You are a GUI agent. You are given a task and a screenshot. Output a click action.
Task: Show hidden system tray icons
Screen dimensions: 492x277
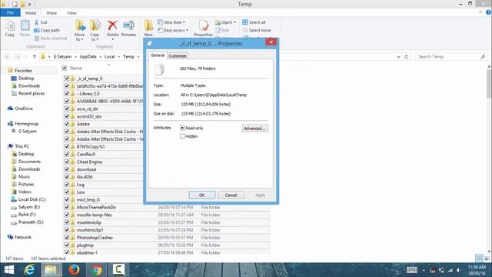click(424, 270)
